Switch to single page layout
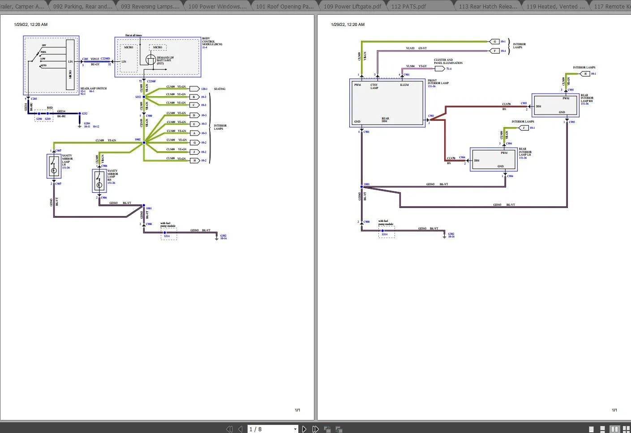Viewport: 631px width, 433px height. 592,429
